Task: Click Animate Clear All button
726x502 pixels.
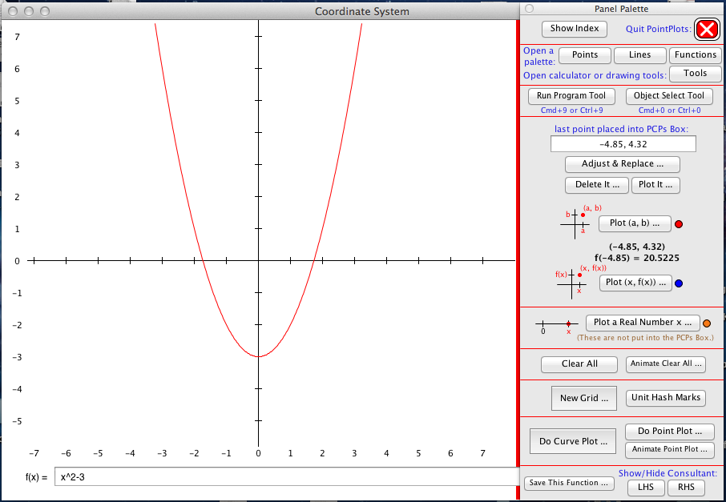Action: point(665,364)
